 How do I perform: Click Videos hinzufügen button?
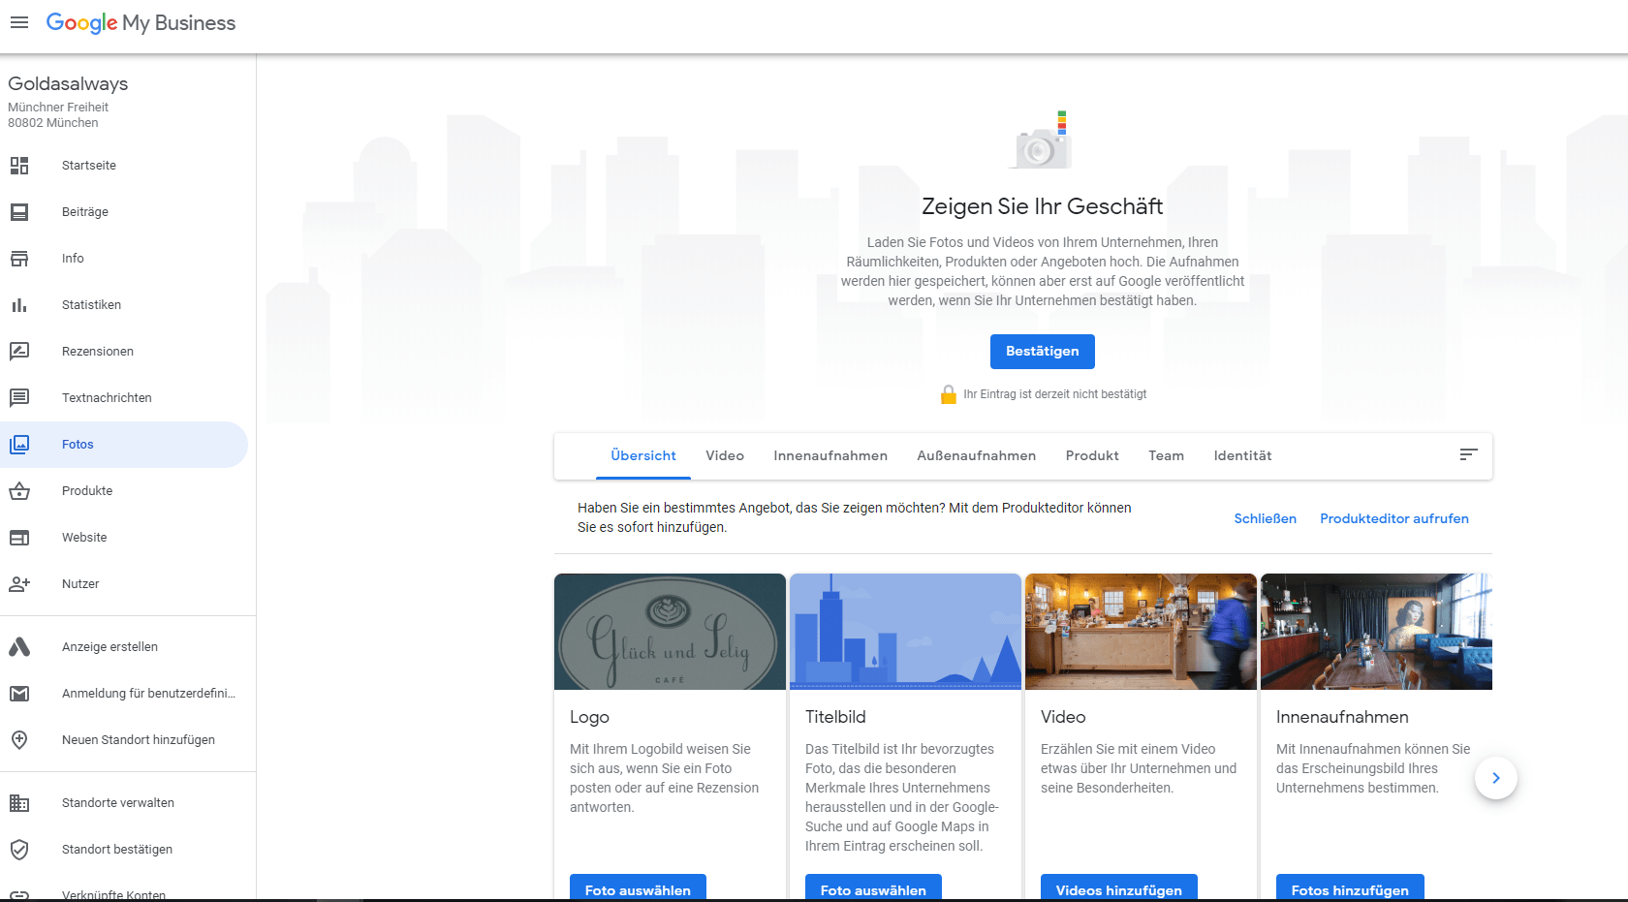click(x=1119, y=887)
